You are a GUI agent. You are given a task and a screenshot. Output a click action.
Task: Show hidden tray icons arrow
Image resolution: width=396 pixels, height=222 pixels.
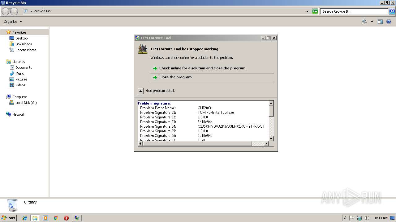[x=345, y=218]
